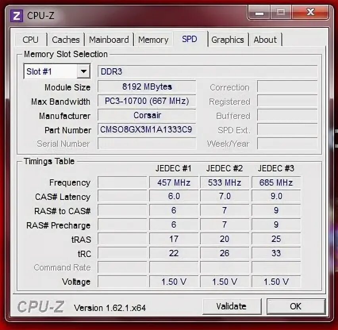Image resolution: width=338 pixels, height=330 pixels.
Task: Go to the Mainboard tab
Action: tap(109, 40)
